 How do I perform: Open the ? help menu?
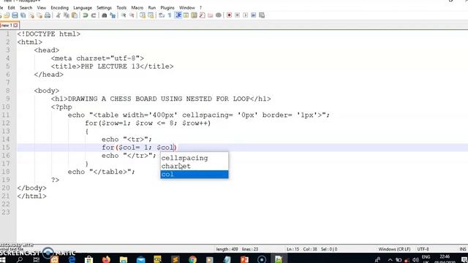pos(200,7)
